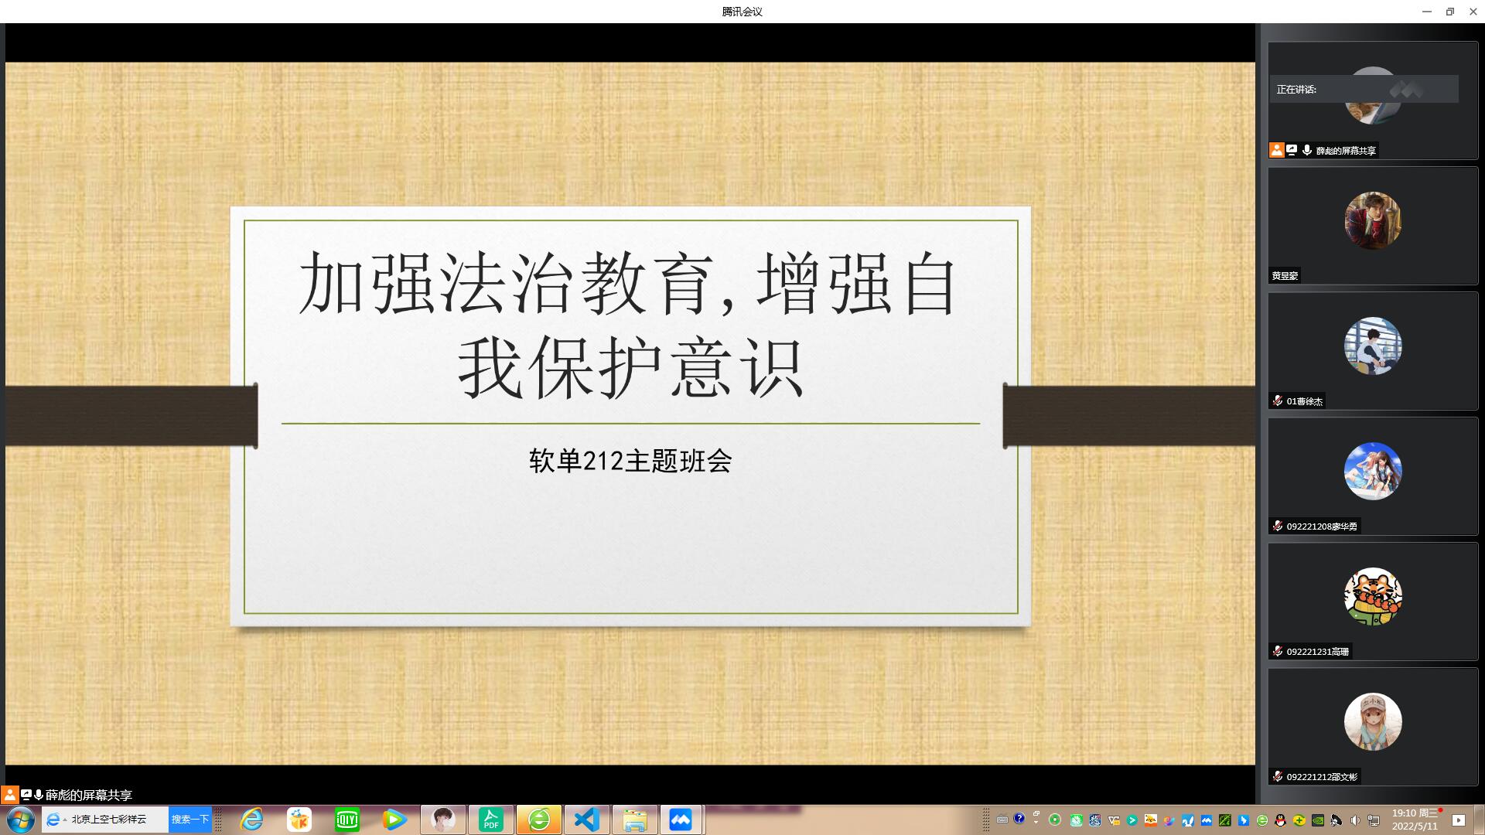Click the microphone icon on 薛彪's tile
The image size is (1485, 835).
(1307, 150)
